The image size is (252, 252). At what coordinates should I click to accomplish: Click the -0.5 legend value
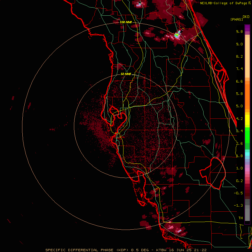238,193
